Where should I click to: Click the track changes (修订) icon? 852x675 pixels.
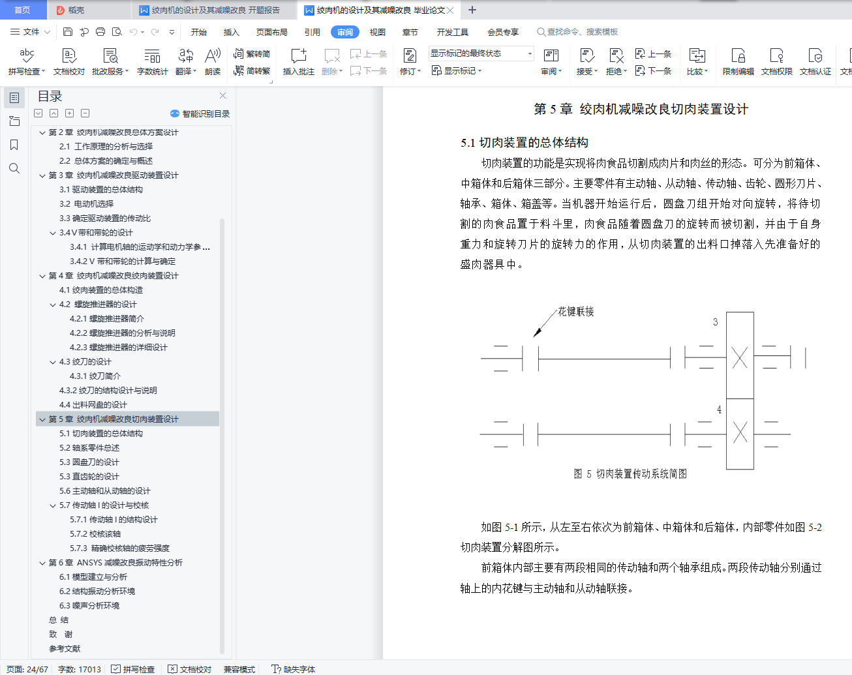[410, 56]
